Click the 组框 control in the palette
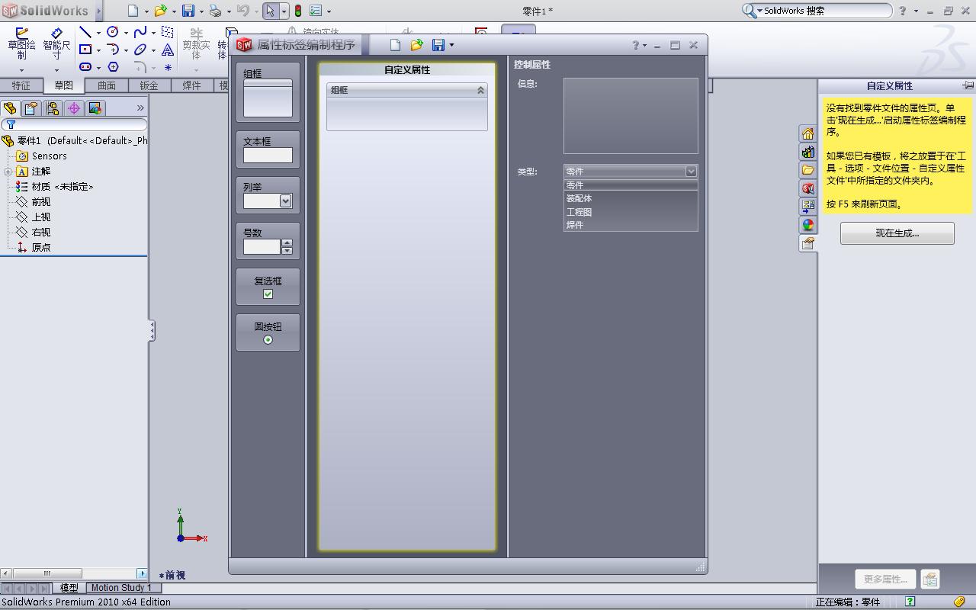This screenshot has width=976, height=610. [x=268, y=92]
